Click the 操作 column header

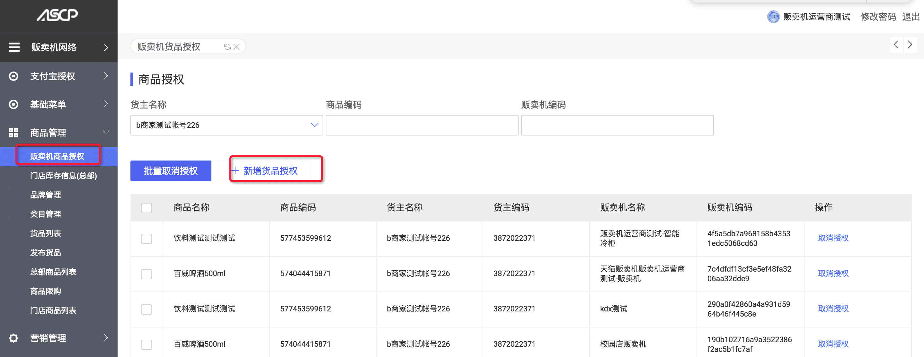823,207
